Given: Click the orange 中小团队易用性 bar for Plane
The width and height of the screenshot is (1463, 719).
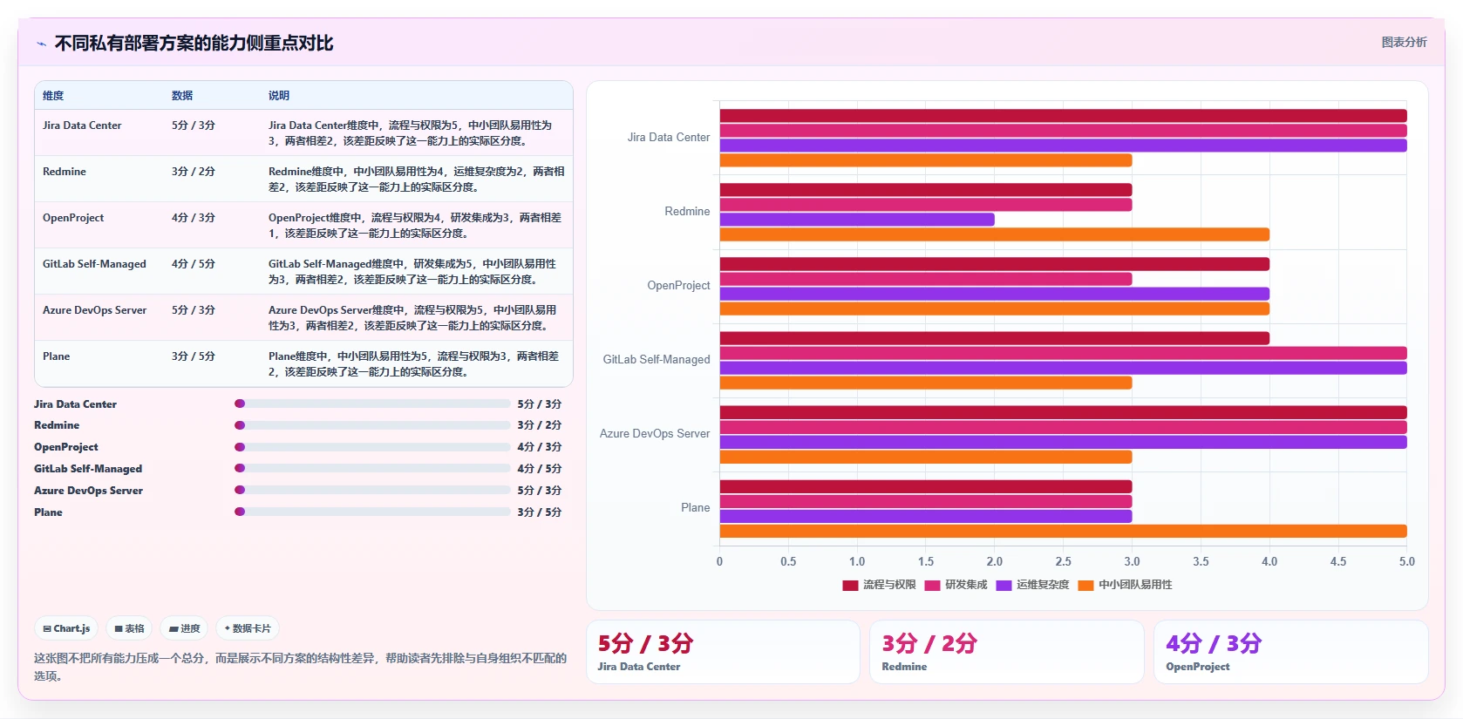Looking at the screenshot, I should pyautogui.click(x=1063, y=531).
